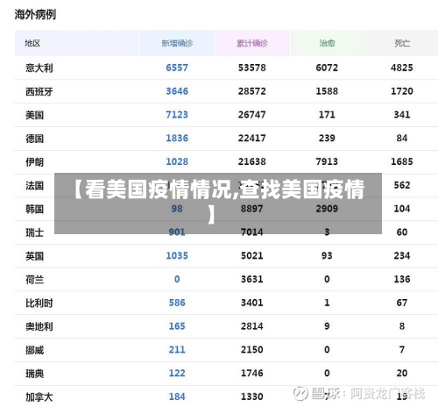Select the 加拿大 row label
The image size is (438, 407).
pos(39,397)
